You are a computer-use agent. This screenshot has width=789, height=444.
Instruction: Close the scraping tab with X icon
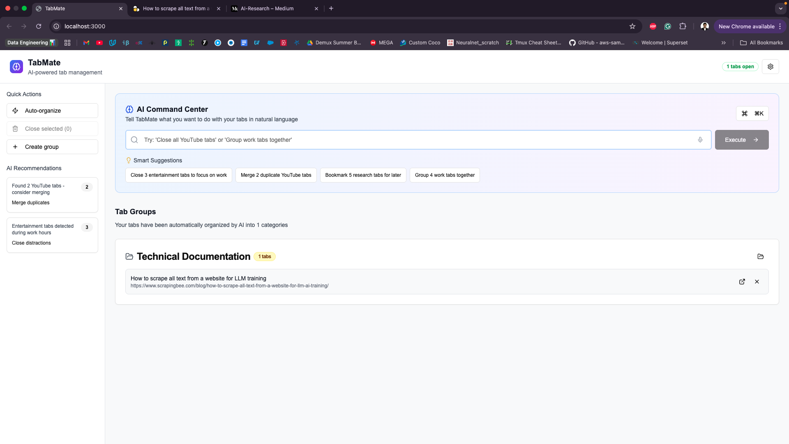click(757, 282)
